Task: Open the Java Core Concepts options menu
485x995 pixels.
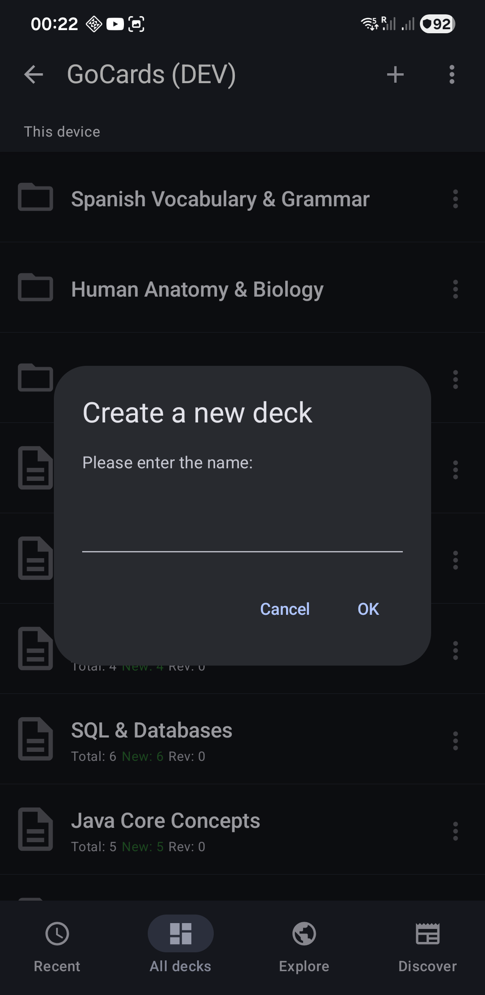Action: click(x=455, y=831)
